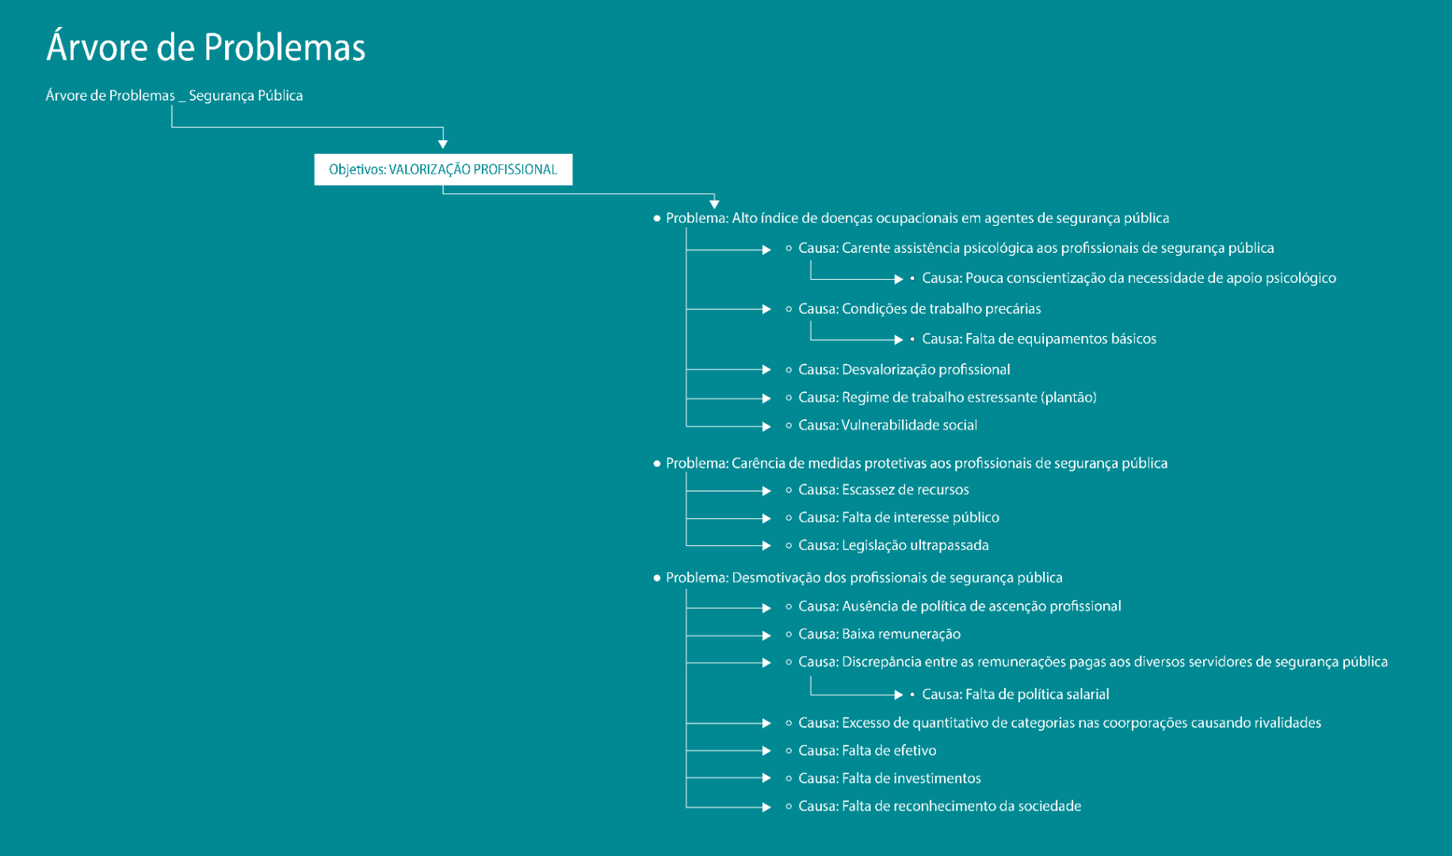Screen dimensions: 1452x856
Task: Click the 'Árvore de Problemas' main title
Action: (205, 47)
